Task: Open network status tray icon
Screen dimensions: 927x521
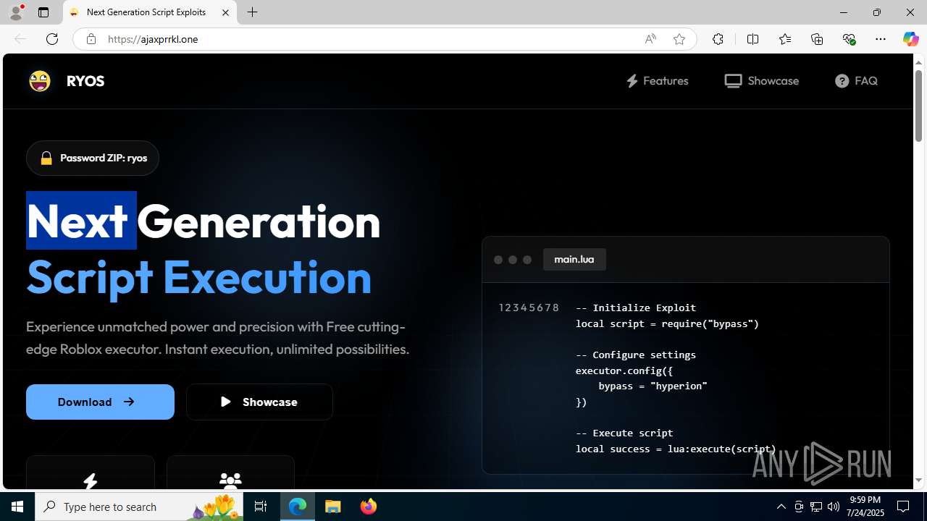Action: point(816,507)
